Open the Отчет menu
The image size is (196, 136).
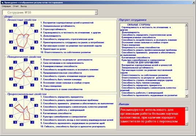tap(16, 6)
